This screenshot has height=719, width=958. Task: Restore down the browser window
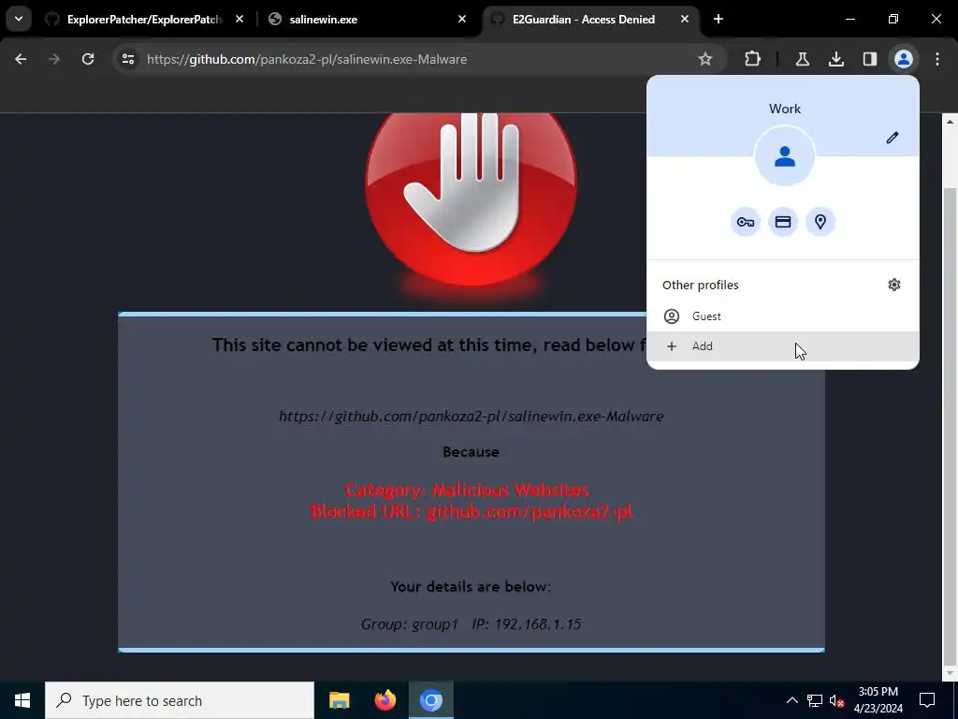click(893, 19)
